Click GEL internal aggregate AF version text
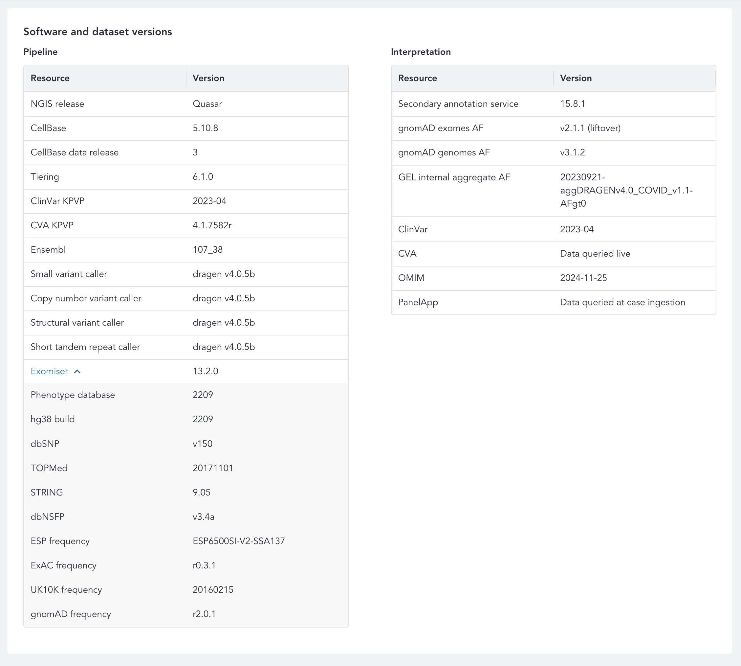 coord(626,190)
